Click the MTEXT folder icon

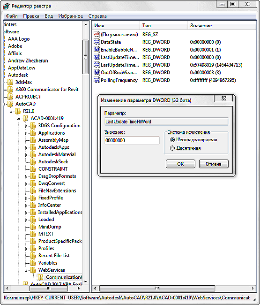click(x=33, y=234)
